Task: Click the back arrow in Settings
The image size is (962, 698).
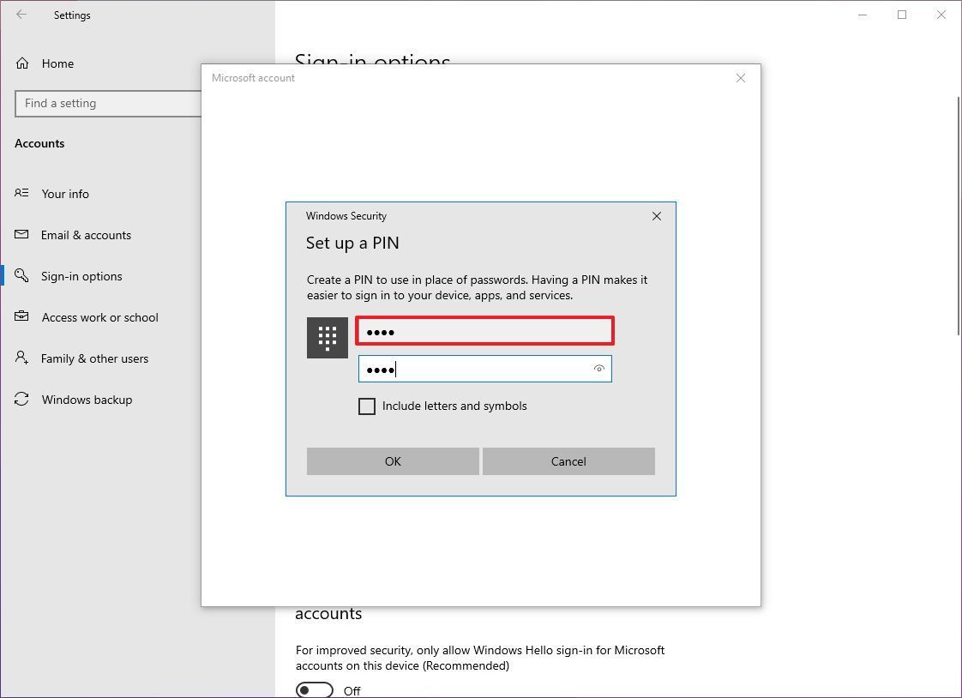Action: point(21,15)
